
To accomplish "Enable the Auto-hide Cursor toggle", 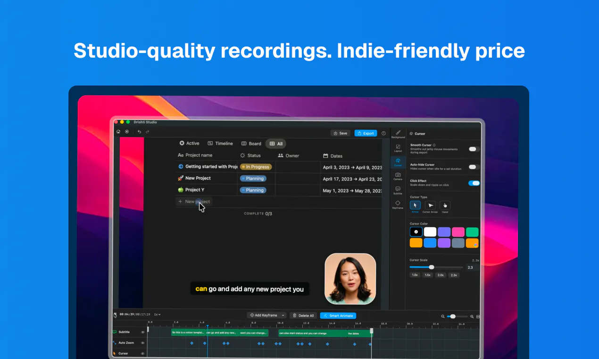I will [474, 167].
